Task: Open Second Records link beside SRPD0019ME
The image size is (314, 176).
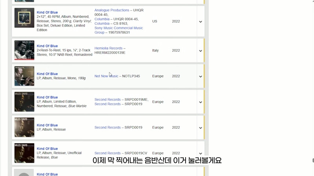Action: pos(108,100)
